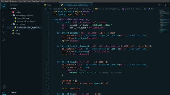
Task: Open connection.py in the explorer
Action: pos(23,18)
